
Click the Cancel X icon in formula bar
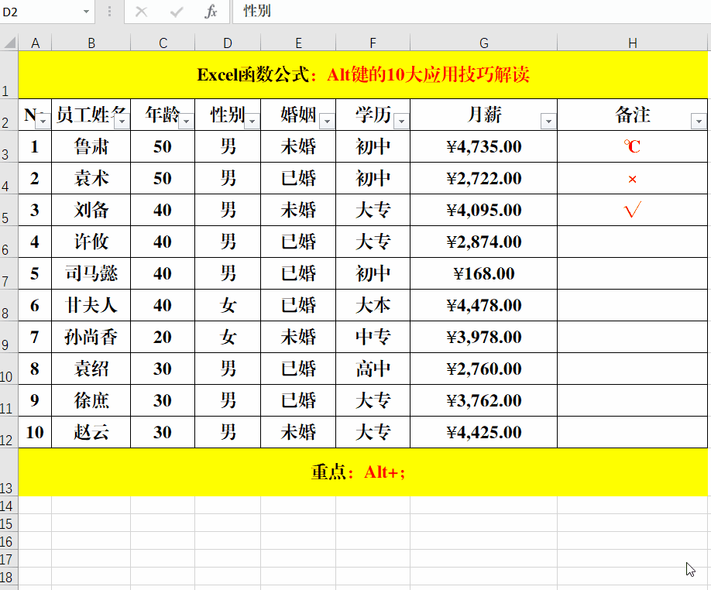coord(142,12)
